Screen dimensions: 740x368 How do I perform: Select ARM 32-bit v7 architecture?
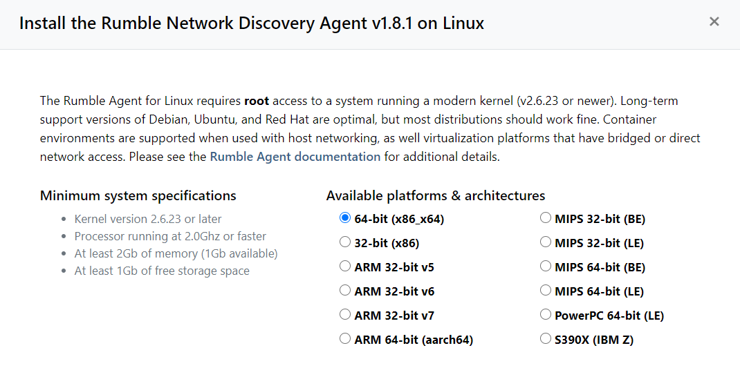coord(345,314)
